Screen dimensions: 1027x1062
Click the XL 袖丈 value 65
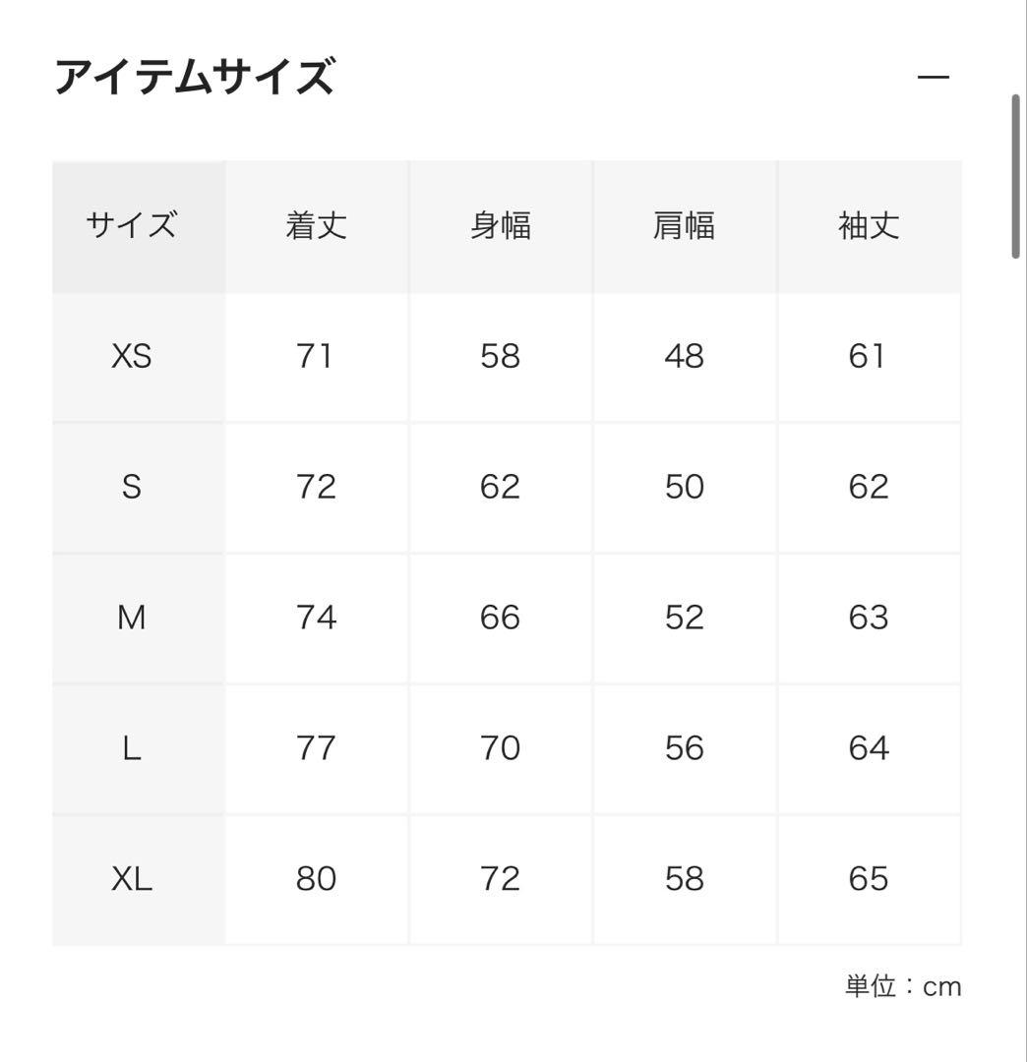(869, 878)
